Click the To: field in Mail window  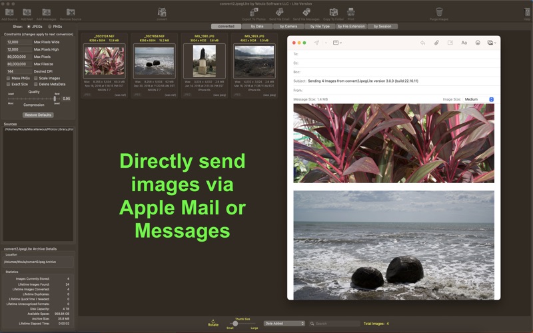(394, 54)
